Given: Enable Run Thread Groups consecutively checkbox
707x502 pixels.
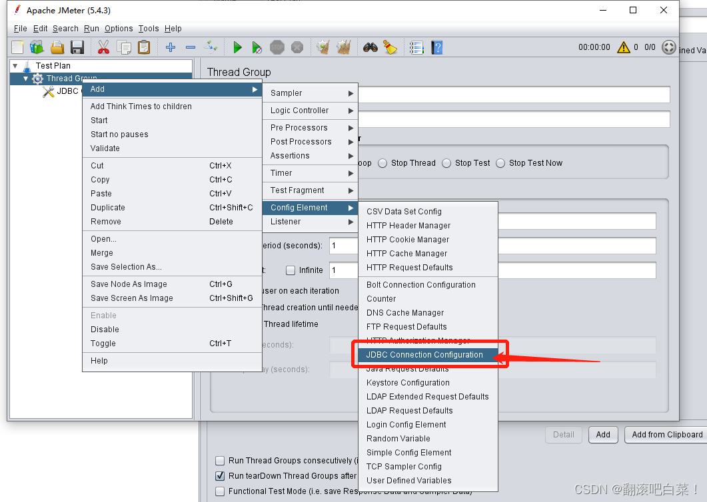Looking at the screenshot, I should point(220,461).
